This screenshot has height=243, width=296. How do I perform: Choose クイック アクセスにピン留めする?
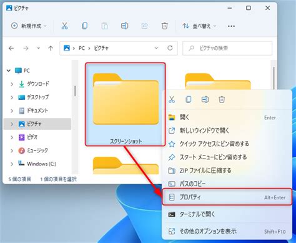click(x=227, y=144)
